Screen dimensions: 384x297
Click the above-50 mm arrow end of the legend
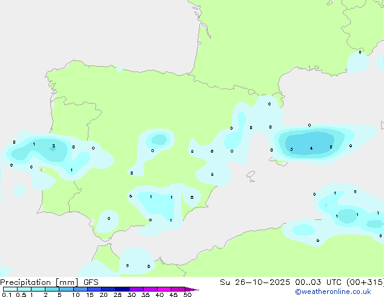192,289
